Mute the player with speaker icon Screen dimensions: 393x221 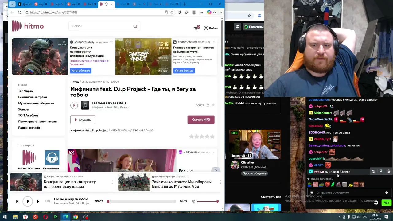[x=193, y=201]
